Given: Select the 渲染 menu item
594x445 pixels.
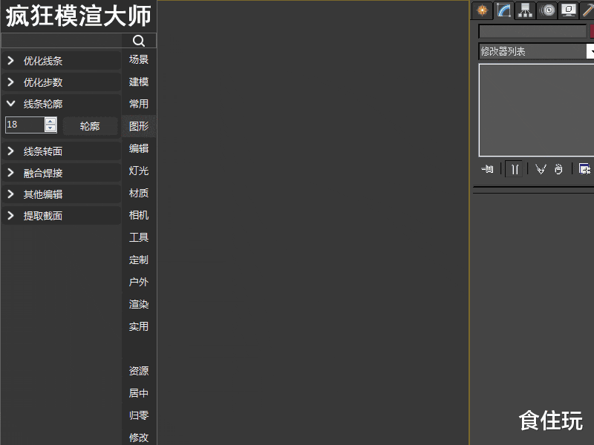Looking at the screenshot, I should tap(139, 304).
